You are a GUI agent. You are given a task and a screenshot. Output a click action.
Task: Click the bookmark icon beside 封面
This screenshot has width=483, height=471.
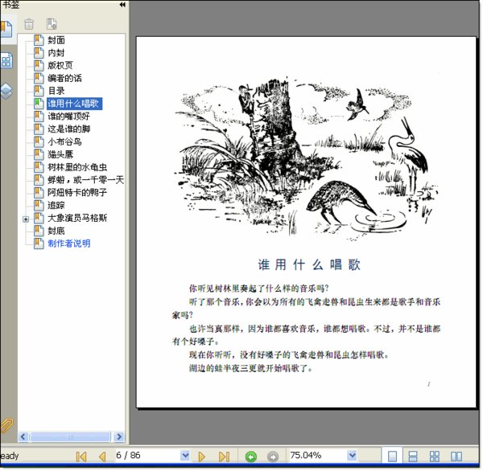(x=39, y=39)
